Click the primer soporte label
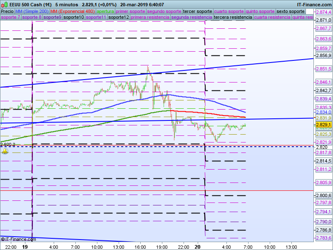The height and width of the screenshot is (250, 333). [x=130, y=12]
